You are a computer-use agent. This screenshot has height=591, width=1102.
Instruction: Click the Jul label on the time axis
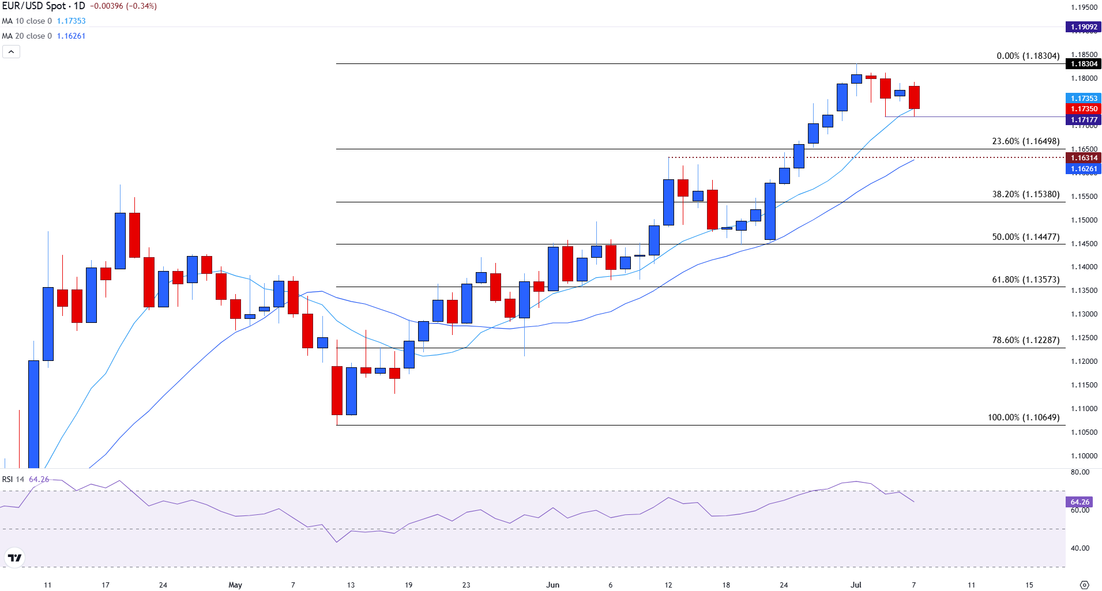pyautogui.click(x=856, y=585)
